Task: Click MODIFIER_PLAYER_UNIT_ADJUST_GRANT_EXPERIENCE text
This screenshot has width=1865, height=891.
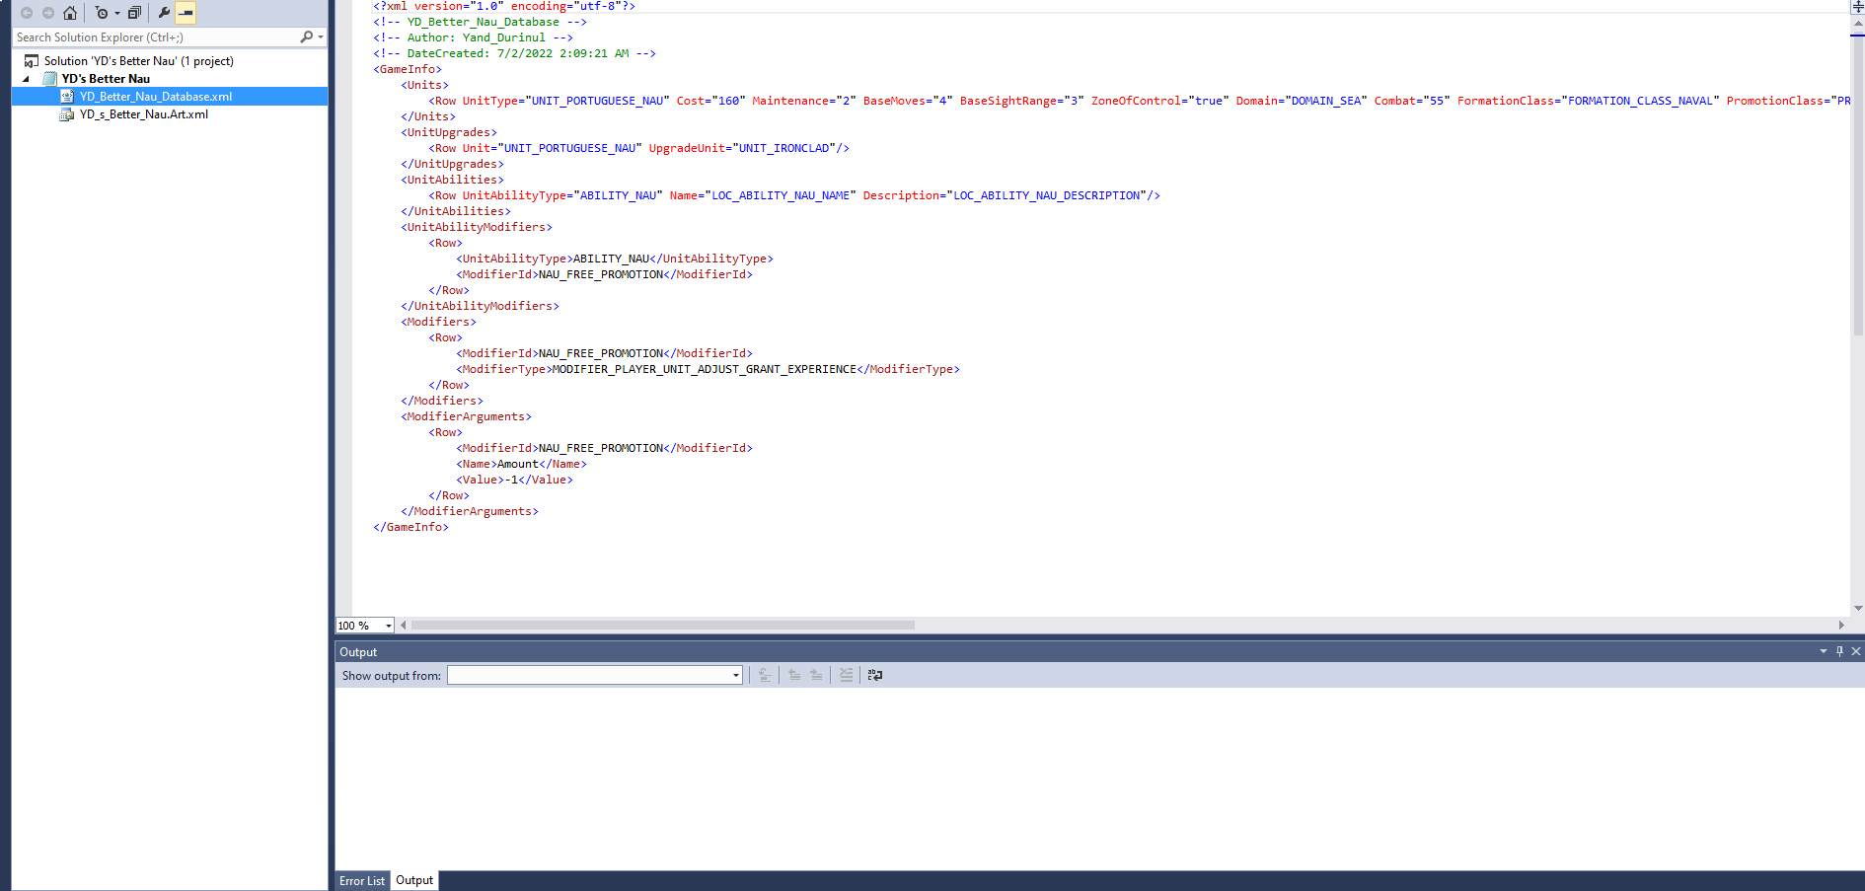Action: (705, 369)
